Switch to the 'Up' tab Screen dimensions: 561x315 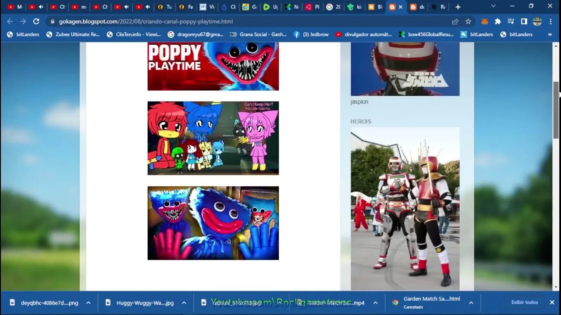[x=270, y=7]
